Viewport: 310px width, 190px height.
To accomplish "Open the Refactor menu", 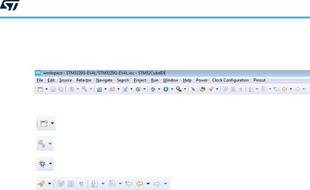I will [84, 80].
